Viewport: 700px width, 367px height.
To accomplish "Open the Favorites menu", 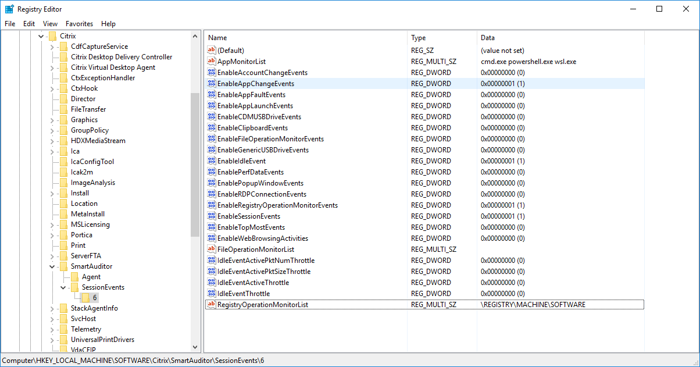I will (79, 24).
